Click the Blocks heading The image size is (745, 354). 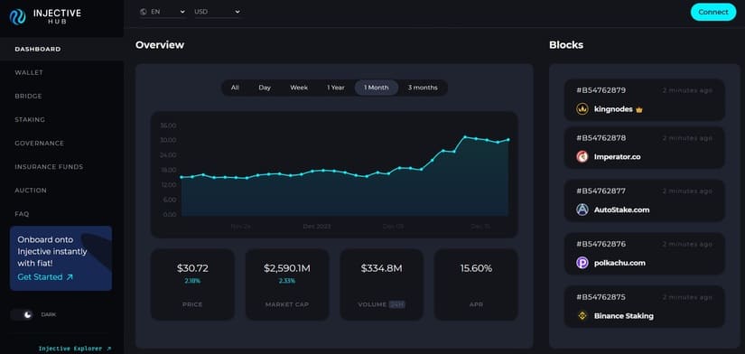pos(566,45)
